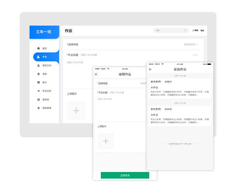The height and width of the screenshot is (192, 225).
Task: Expand the 请选择班级 class selector chevron
Action: pos(197,45)
